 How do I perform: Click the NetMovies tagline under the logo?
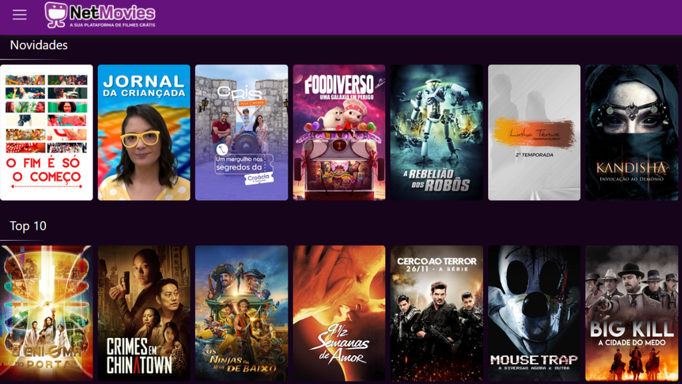[x=112, y=25]
